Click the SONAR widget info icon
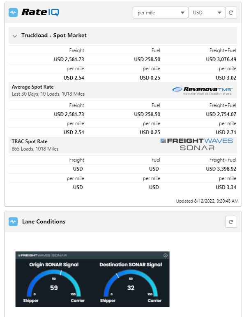 166,255
